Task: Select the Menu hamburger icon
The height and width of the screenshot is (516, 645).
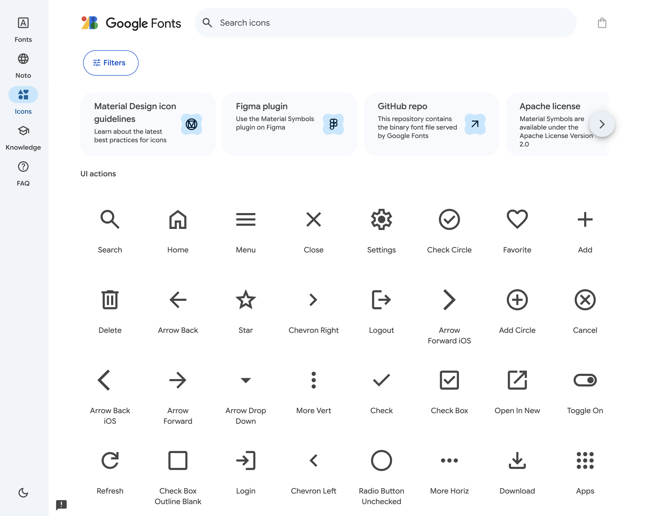Action: [x=246, y=219]
